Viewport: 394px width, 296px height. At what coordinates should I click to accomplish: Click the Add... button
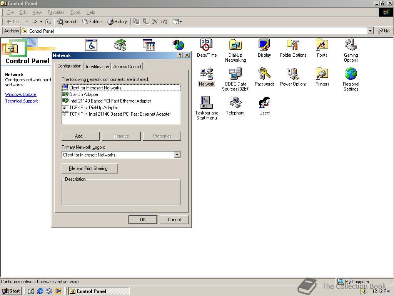pyautogui.click(x=80, y=136)
